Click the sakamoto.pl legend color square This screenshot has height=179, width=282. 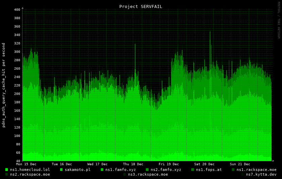tap(62, 170)
